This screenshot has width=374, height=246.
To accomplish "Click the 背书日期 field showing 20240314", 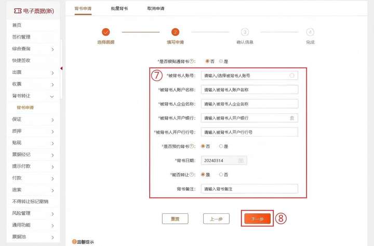I will coord(224,161).
